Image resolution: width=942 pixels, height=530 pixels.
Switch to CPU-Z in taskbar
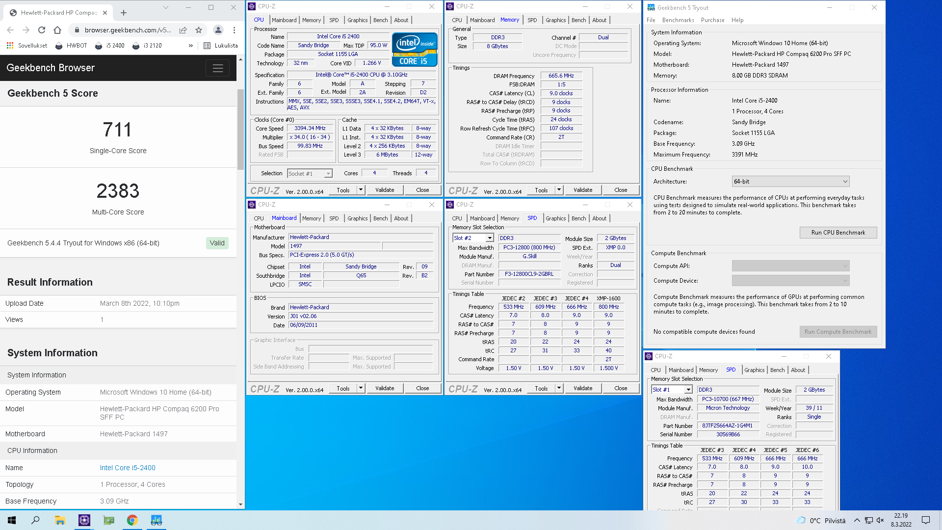(x=84, y=520)
